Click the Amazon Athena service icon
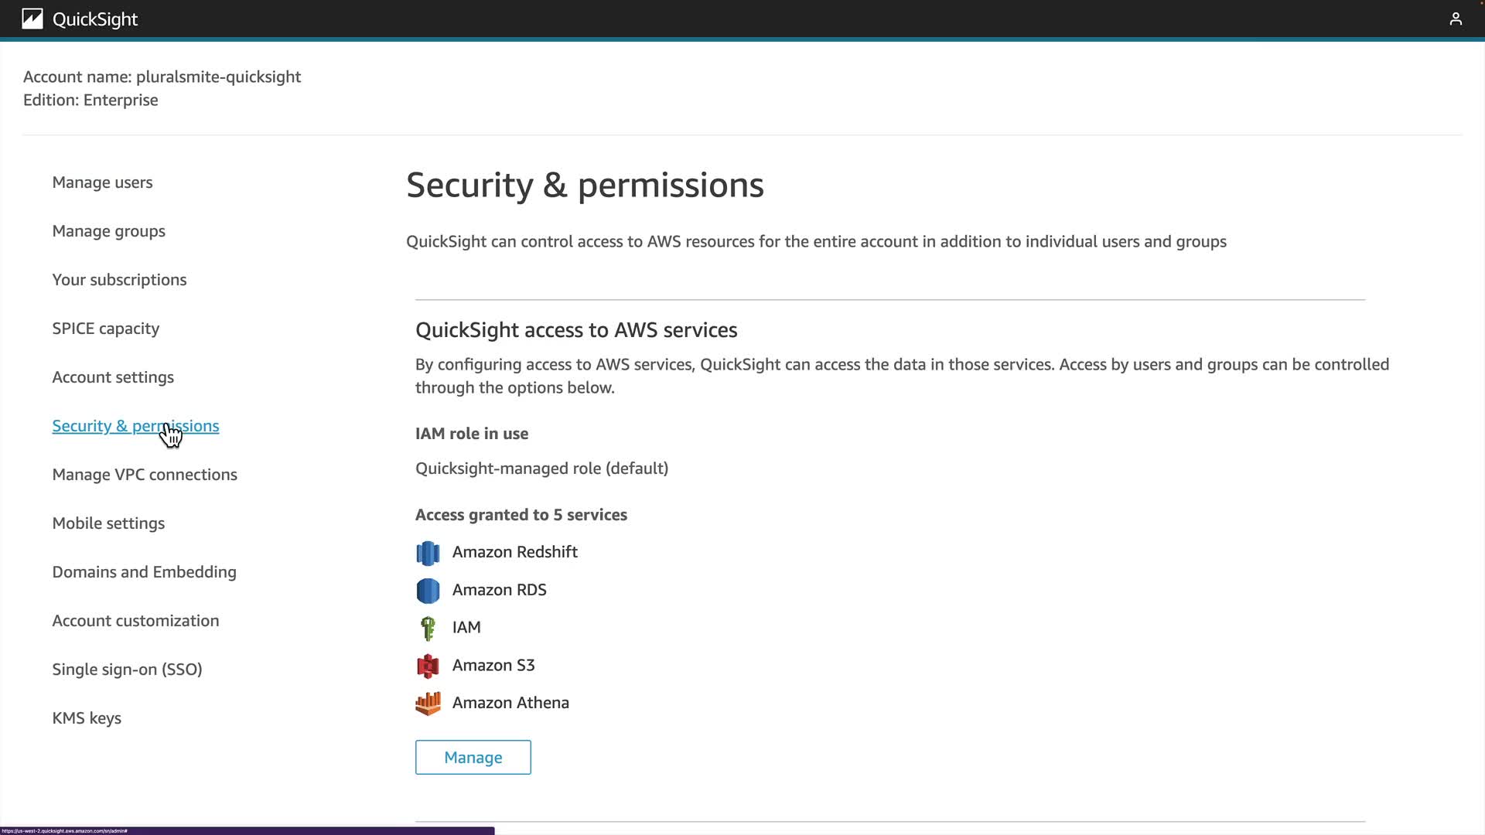The width and height of the screenshot is (1485, 835). (x=428, y=703)
